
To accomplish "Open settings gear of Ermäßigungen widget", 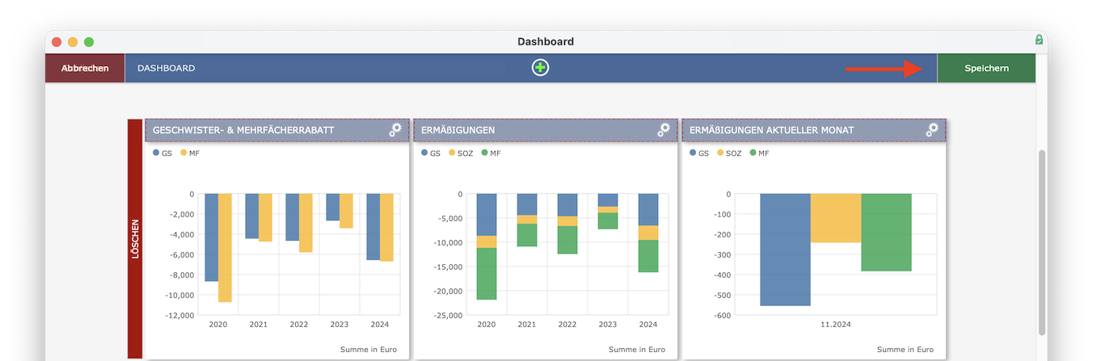I will click(664, 129).
